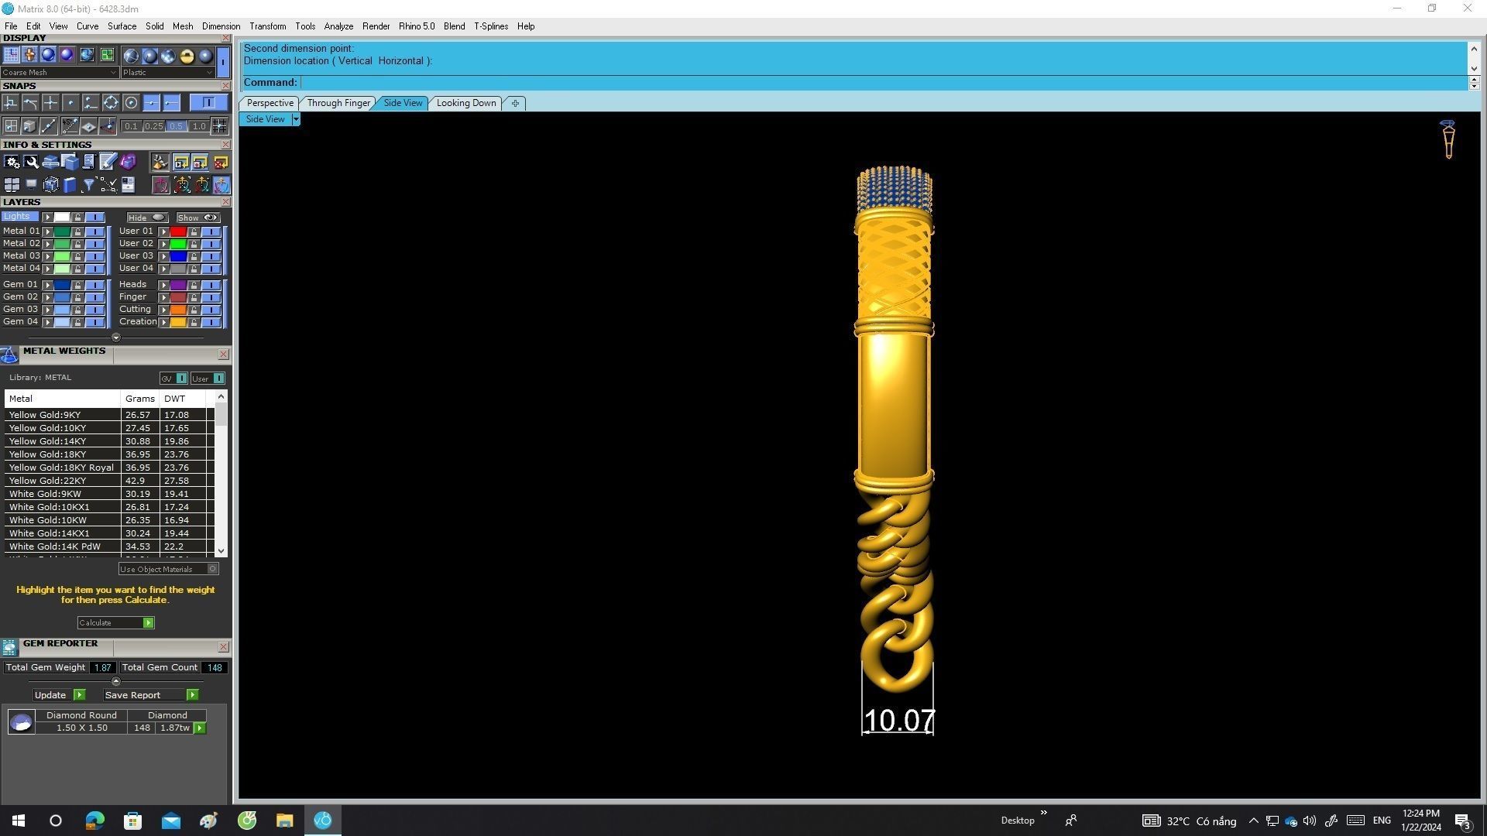The height and width of the screenshot is (836, 1487).
Task: Click the User 01 red color swatch
Action: click(178, 231)
